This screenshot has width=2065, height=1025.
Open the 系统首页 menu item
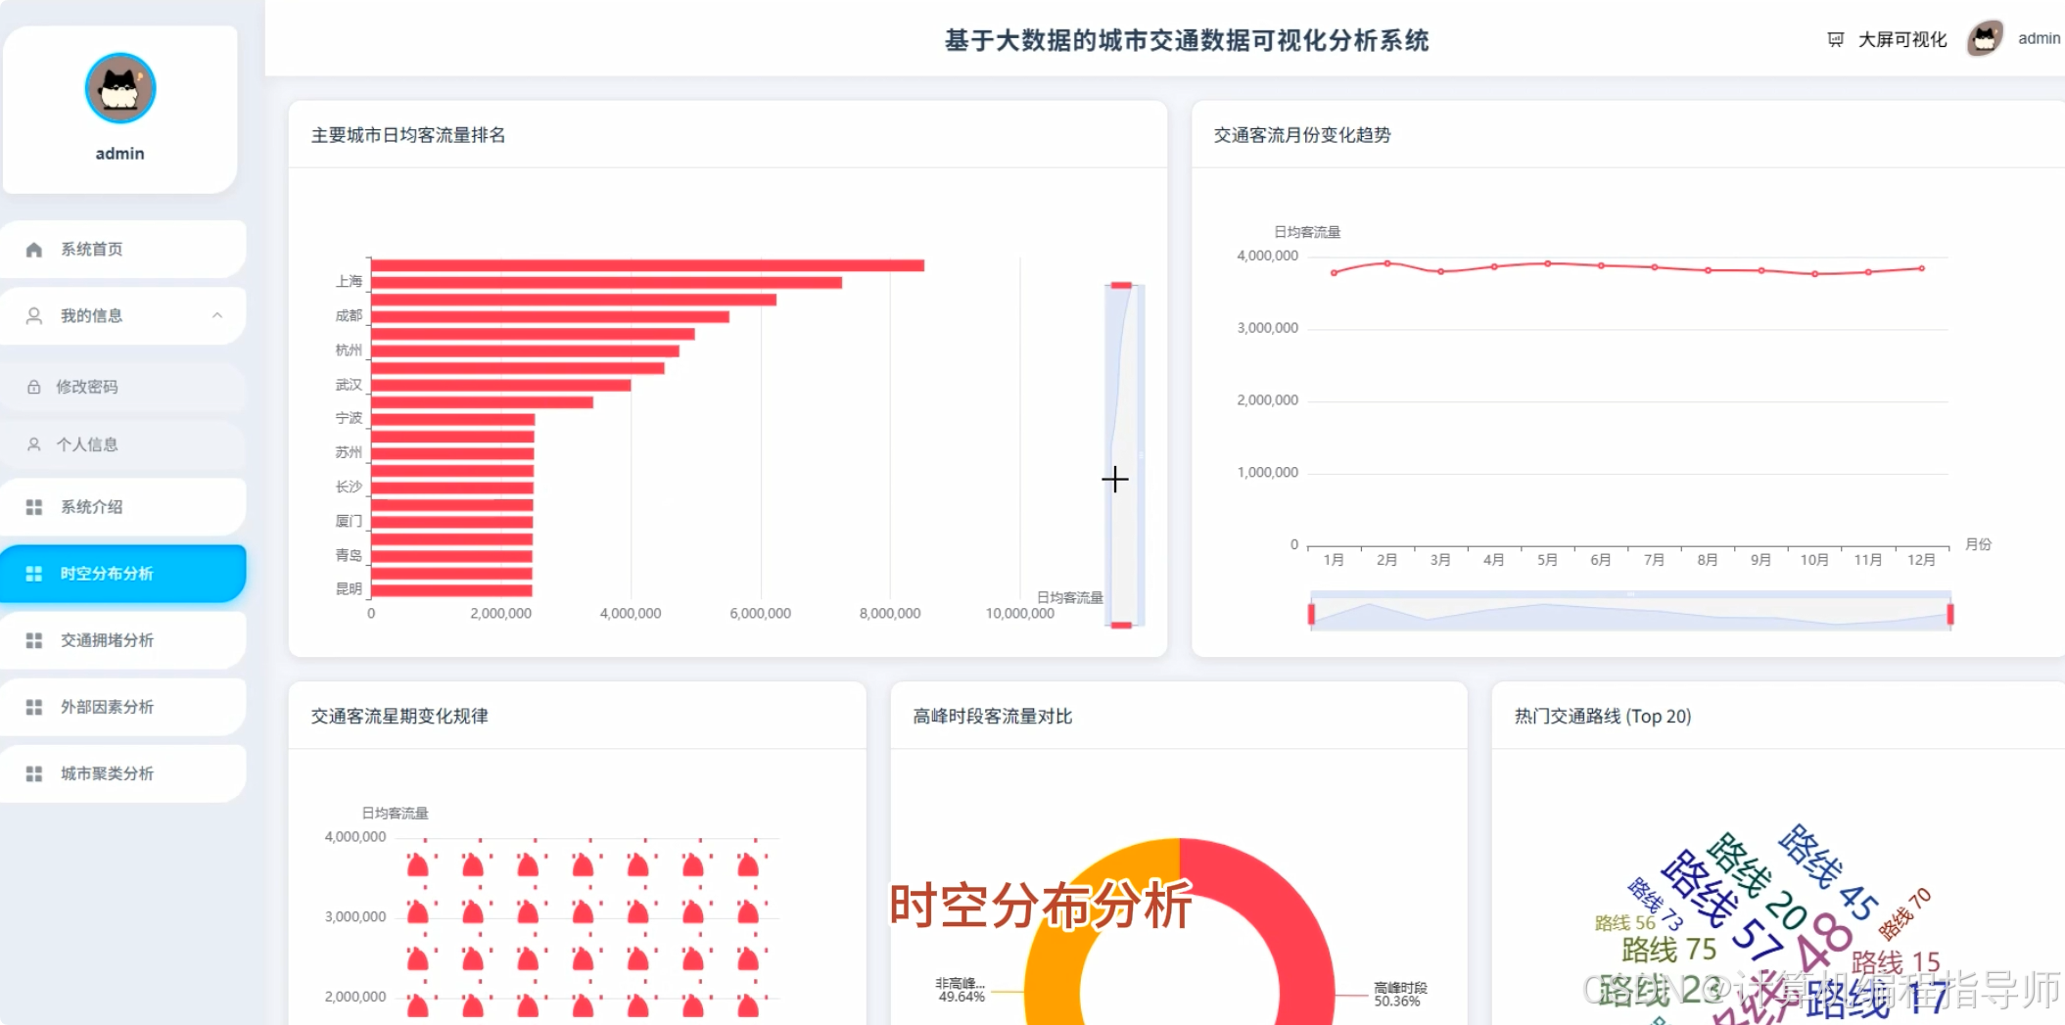pos(90,248)
